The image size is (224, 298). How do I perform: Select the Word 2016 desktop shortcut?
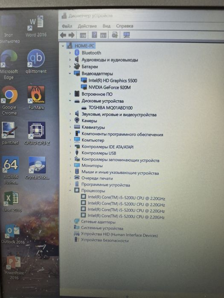pos(36,26)
